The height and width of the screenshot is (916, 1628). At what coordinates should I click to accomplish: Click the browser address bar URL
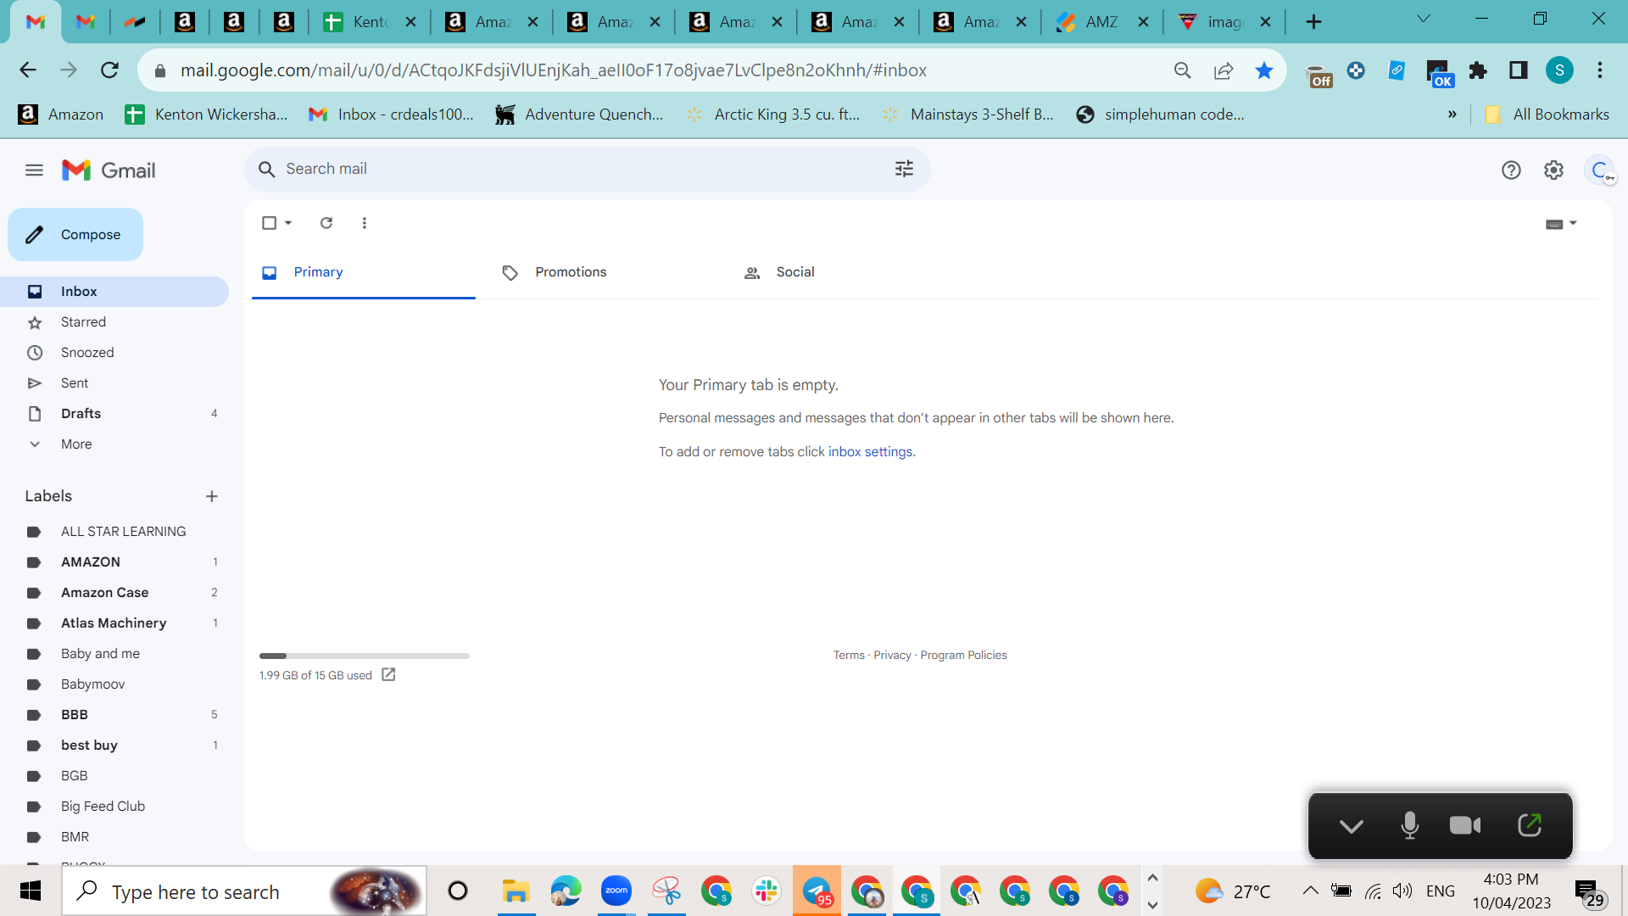tap(553, 70)
